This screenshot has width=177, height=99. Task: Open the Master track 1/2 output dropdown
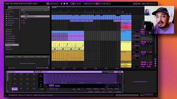pos(136,67)
